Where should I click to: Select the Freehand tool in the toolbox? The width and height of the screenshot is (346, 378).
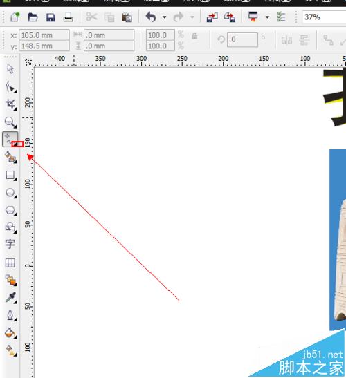pyautogui.click(x=10, y=140)
